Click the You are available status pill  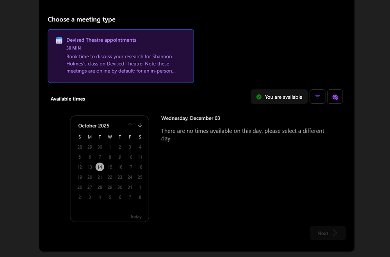(279, 97)
